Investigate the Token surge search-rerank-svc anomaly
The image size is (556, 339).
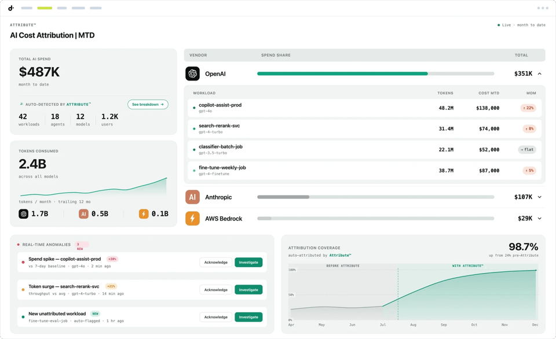point(248,290)
